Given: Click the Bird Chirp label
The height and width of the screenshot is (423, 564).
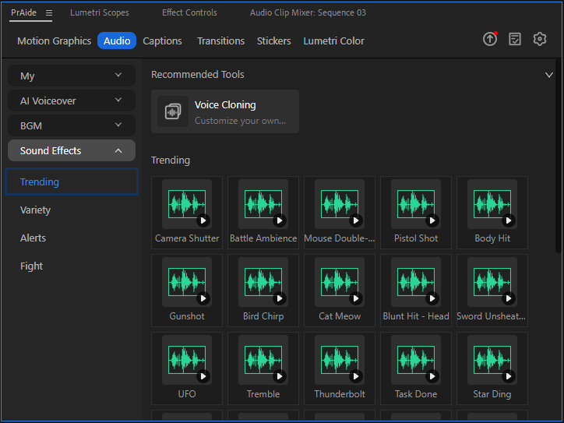Looking at the screenshot, I should click(x=263, y=316).
